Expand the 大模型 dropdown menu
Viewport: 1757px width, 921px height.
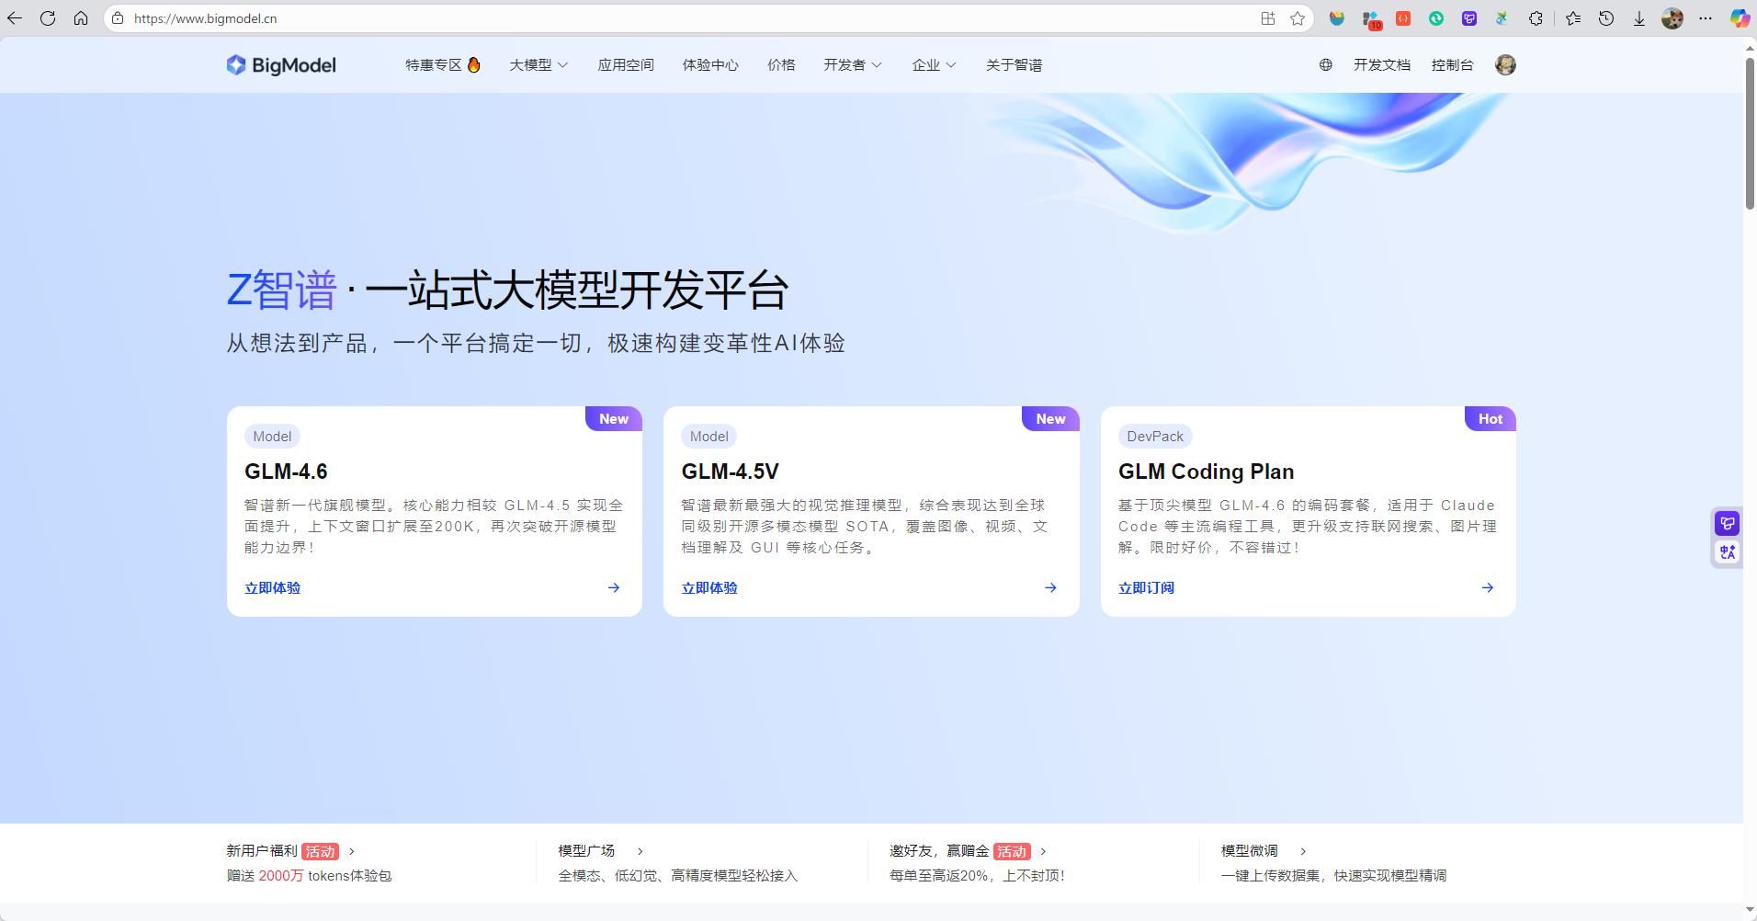coord(538,64)
